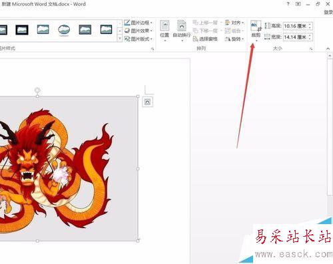Open the Align (对齐) menu
This screenshot has width=333, height=264.
pyautogui.click(x=234, y=23)
